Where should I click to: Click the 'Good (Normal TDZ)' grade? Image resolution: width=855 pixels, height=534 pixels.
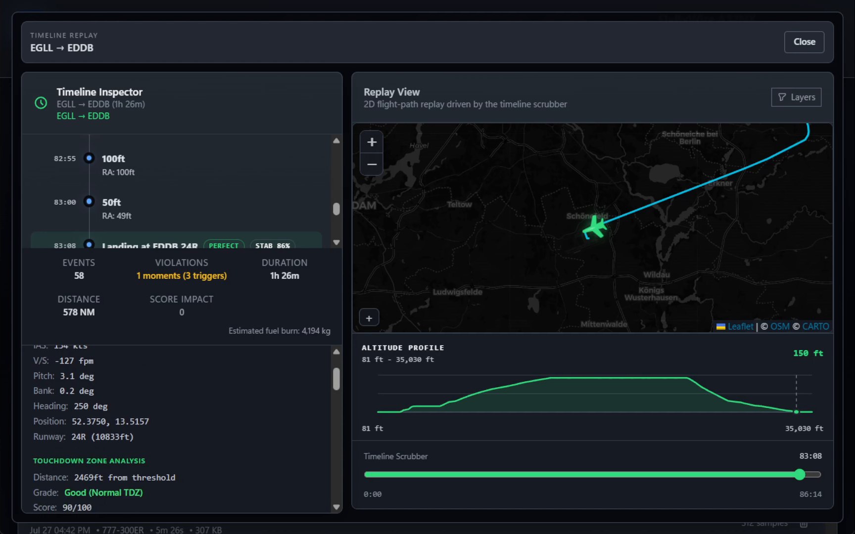click(x=103, y=492)
